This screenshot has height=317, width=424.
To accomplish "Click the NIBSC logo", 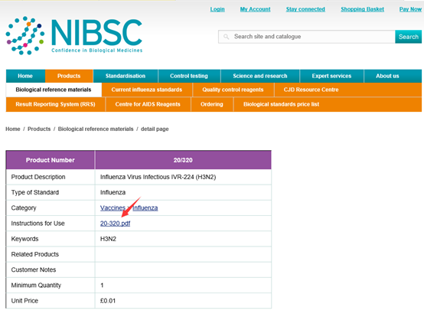I will pyautogui.click(x=74, y=35).
